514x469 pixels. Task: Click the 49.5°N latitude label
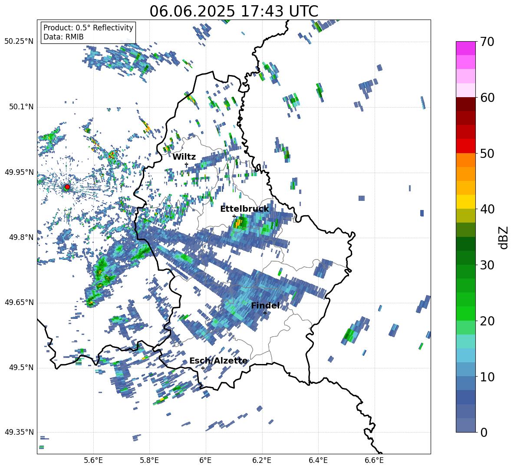[21, 367]
